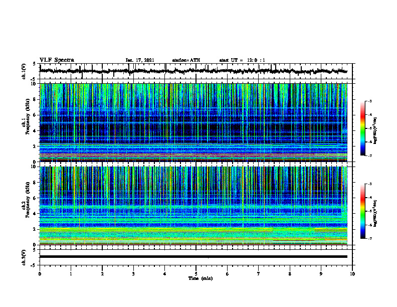Screen dimensions: 397x307
Task: Click the "4" kHz tick of ch.2 spectrogram
Action: [x=36, y=214]
